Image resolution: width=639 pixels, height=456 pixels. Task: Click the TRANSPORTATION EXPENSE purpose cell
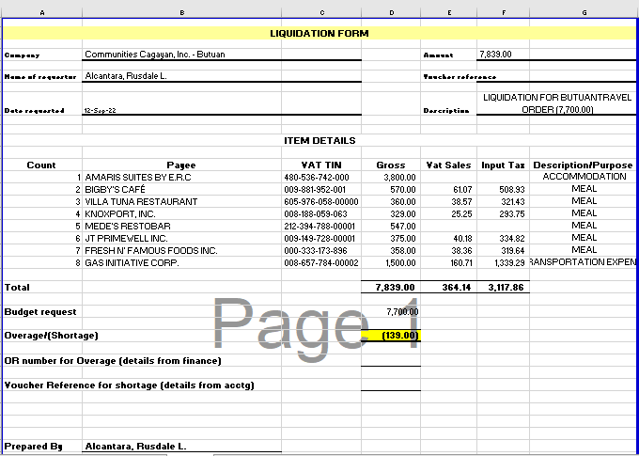(x=584, y=262)
